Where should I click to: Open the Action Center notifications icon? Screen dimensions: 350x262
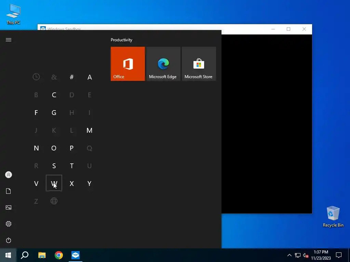click(339, 255)
